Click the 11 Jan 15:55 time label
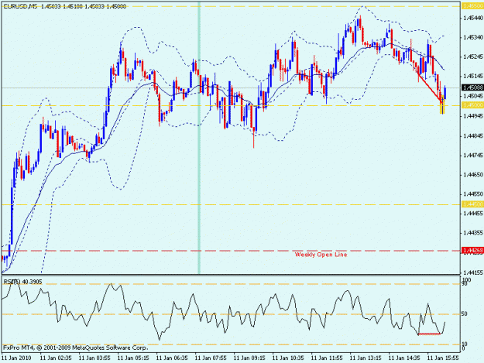The height and width of the screenshot is (363, 484). (x=443, y=358)
